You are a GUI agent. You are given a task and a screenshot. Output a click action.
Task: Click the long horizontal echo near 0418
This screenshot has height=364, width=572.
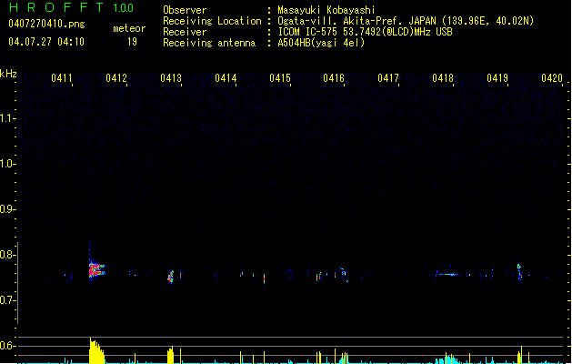pyautogui.click(x=447, y=274)
